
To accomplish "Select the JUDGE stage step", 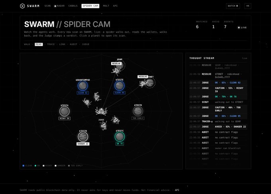I will (86, 44).
